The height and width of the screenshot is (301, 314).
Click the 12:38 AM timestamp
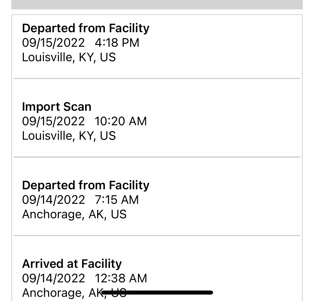coord(121,278)
